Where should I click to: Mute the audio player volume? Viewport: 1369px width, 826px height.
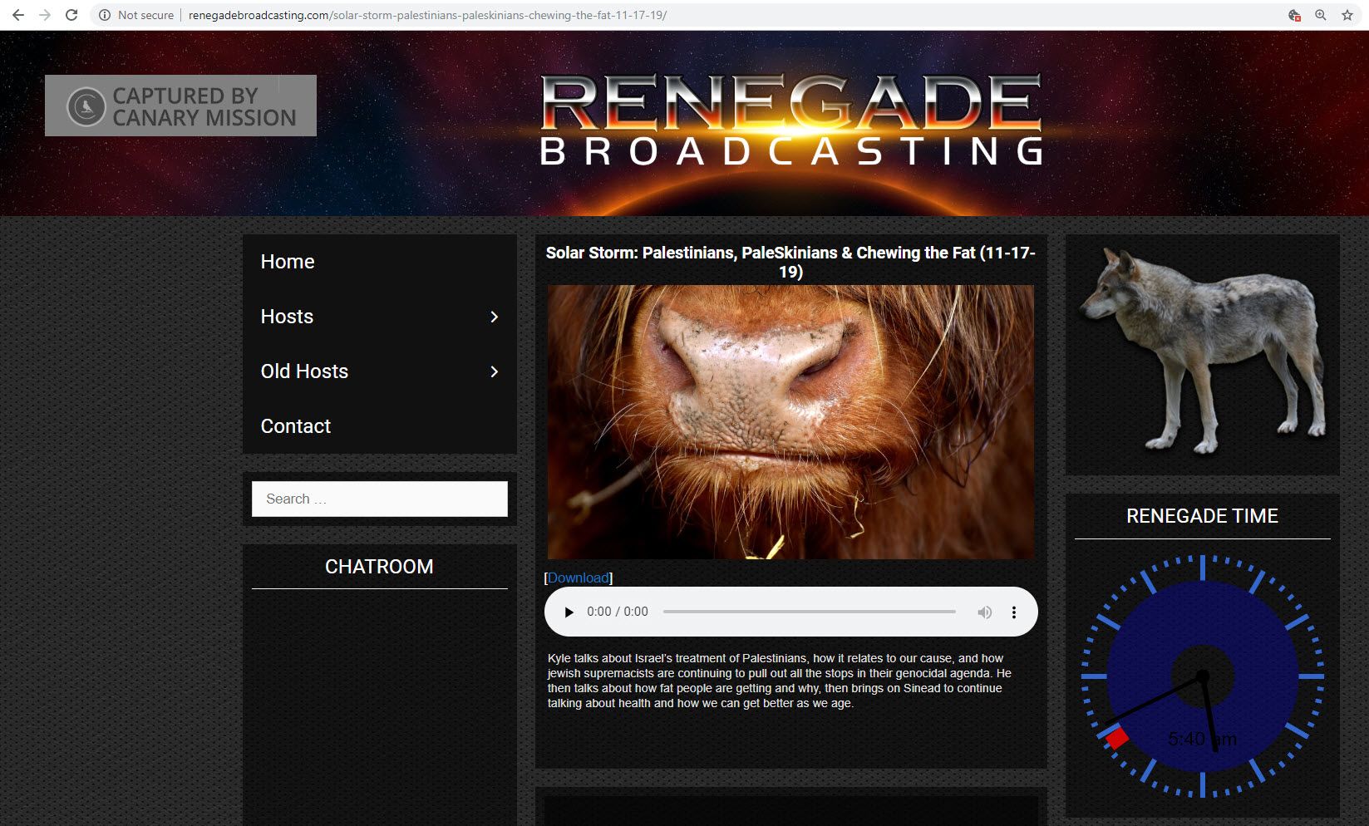985,612
